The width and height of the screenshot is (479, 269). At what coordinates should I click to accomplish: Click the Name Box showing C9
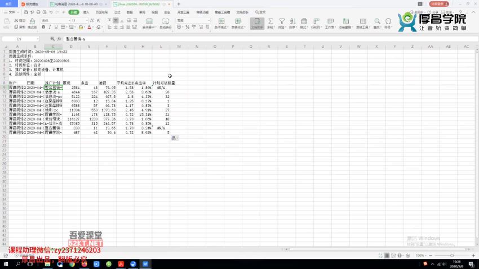pyautogui.click(x=19, y=39)
